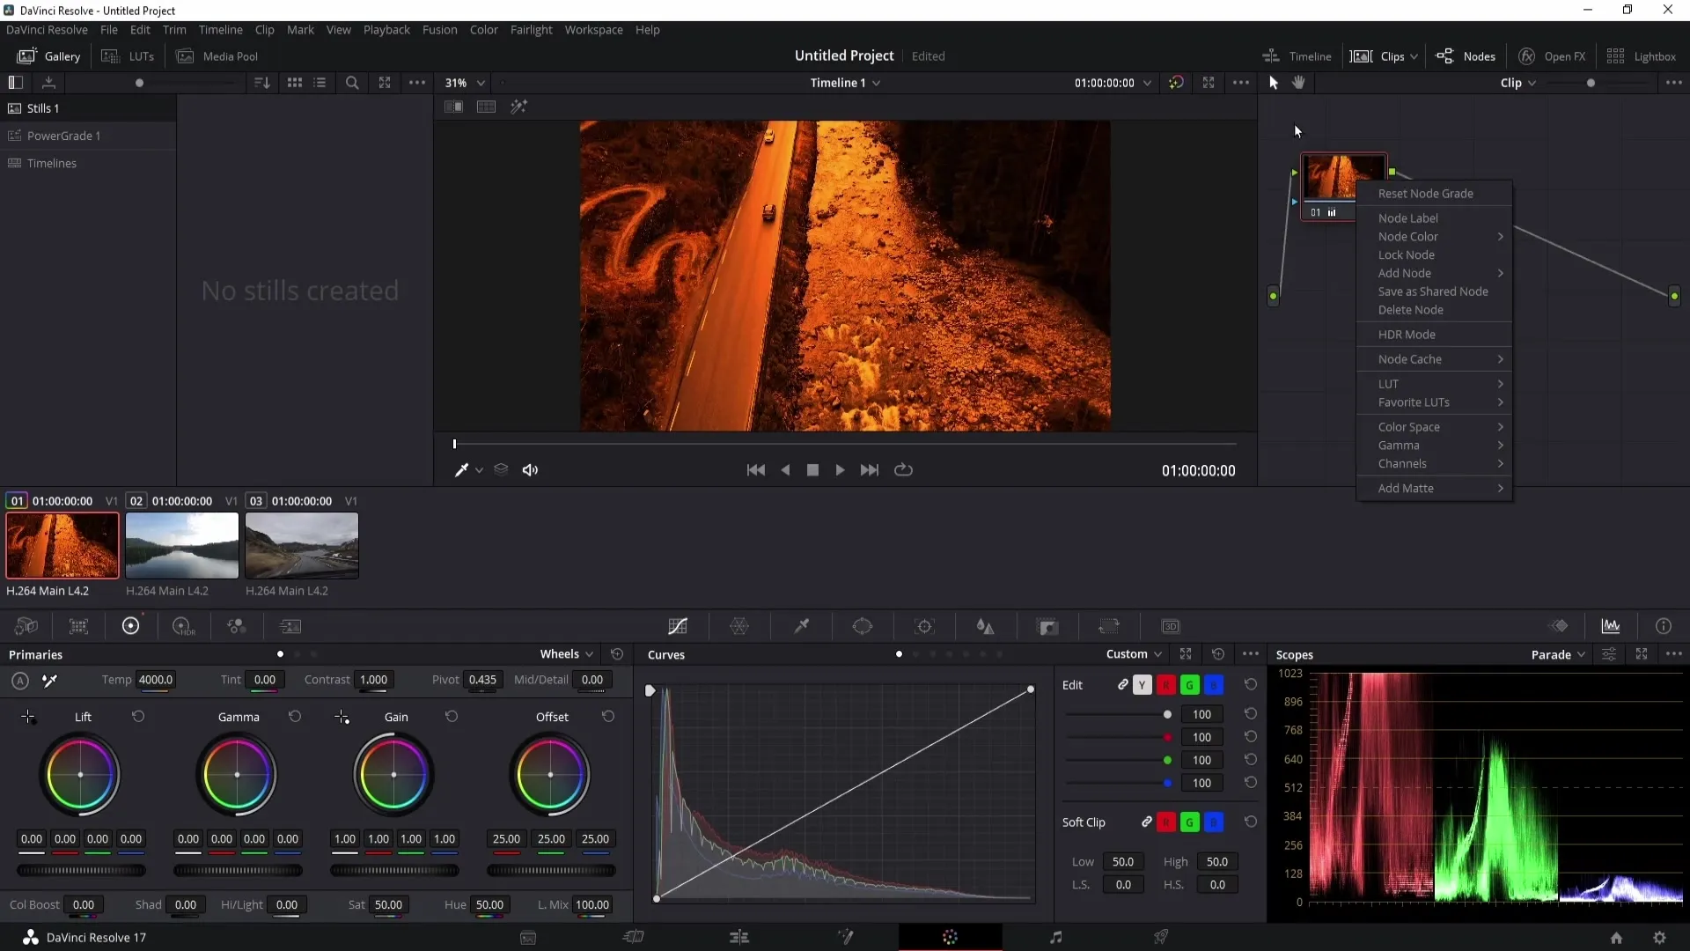The width and height of the screenshot is (1690, 951).
Task: Open the Media Pool button
Action: [217, 56]
